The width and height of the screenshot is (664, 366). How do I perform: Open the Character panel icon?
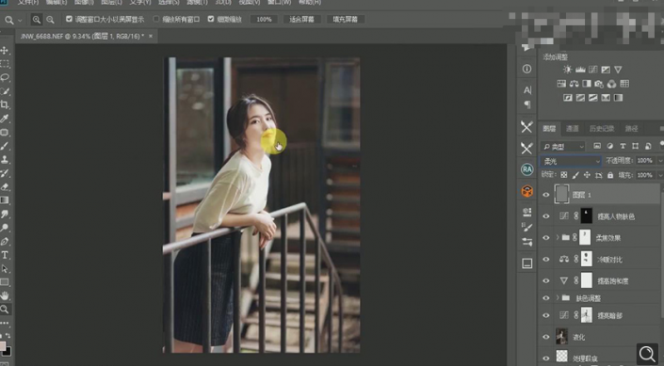coord(527,90)
